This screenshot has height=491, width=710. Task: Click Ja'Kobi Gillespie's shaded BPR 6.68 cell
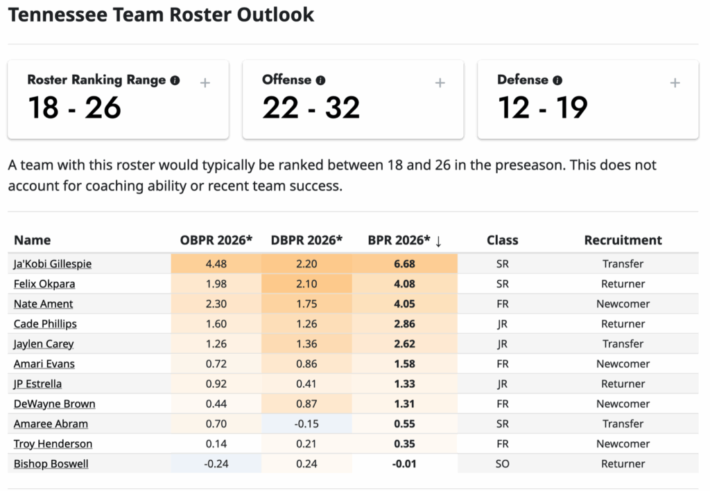click(404, 264)
